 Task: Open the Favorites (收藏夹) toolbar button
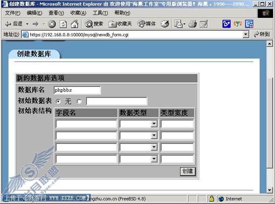click(x=120, y=24)
